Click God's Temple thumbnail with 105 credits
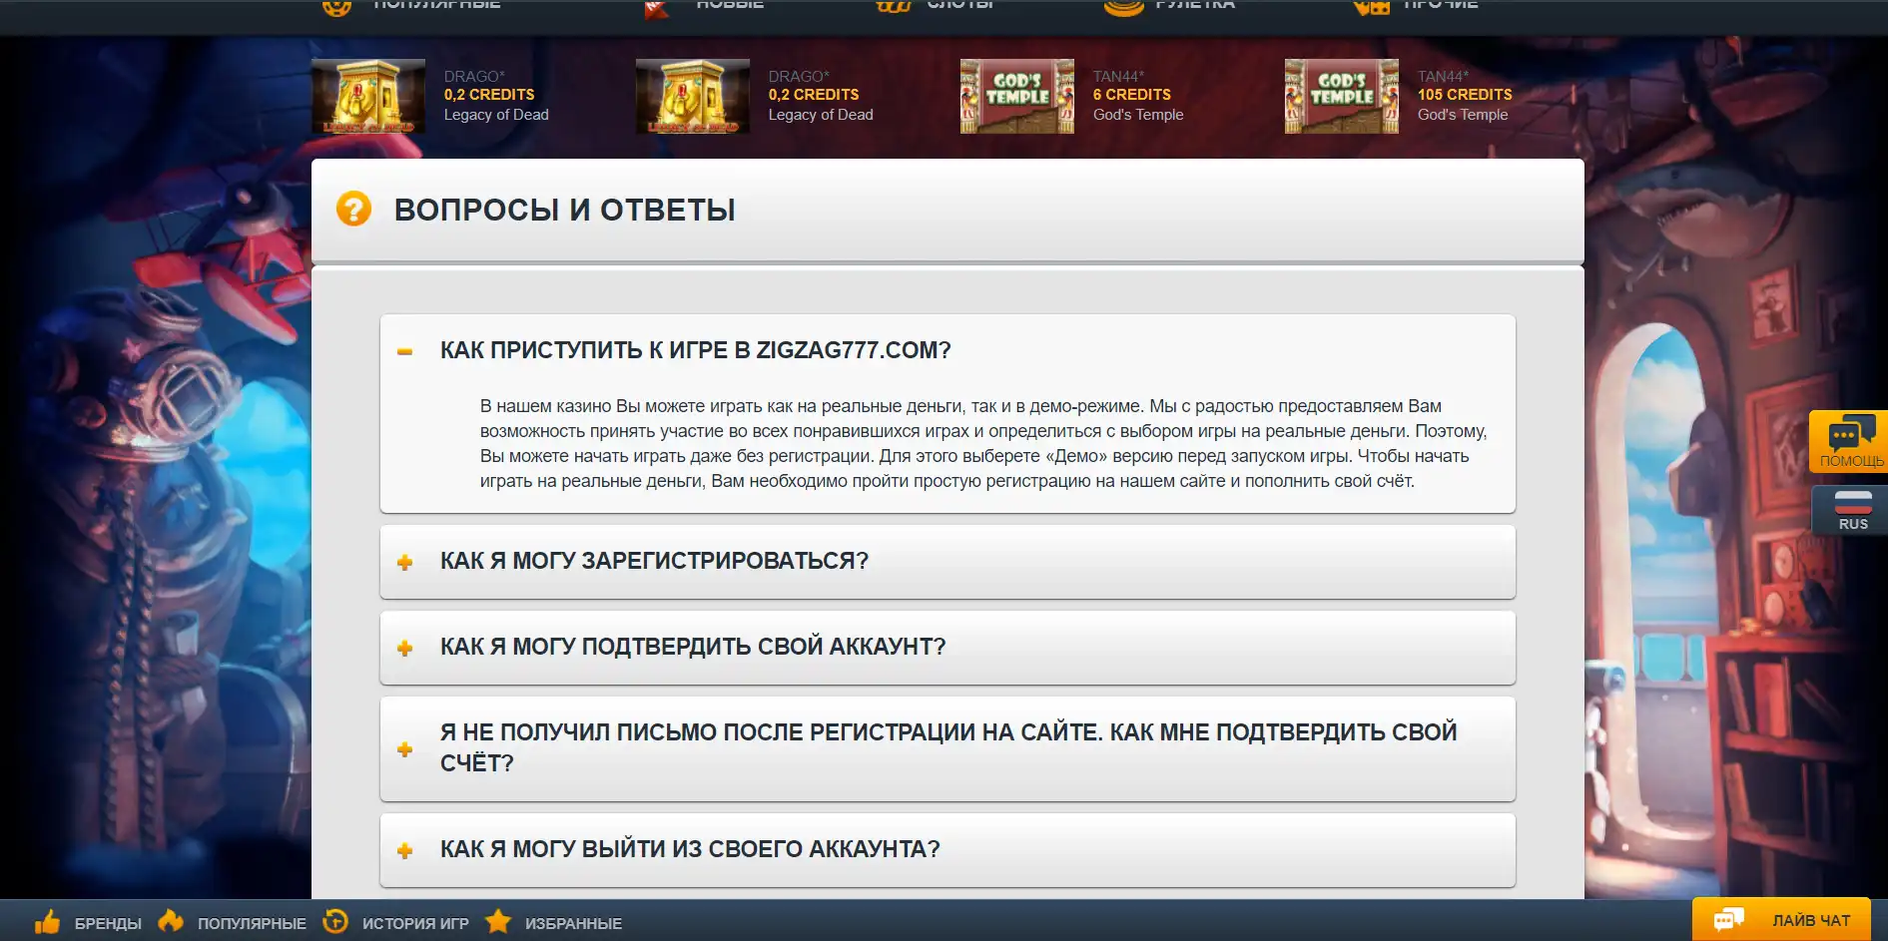1888x941 pixels. click(1341, 97)
